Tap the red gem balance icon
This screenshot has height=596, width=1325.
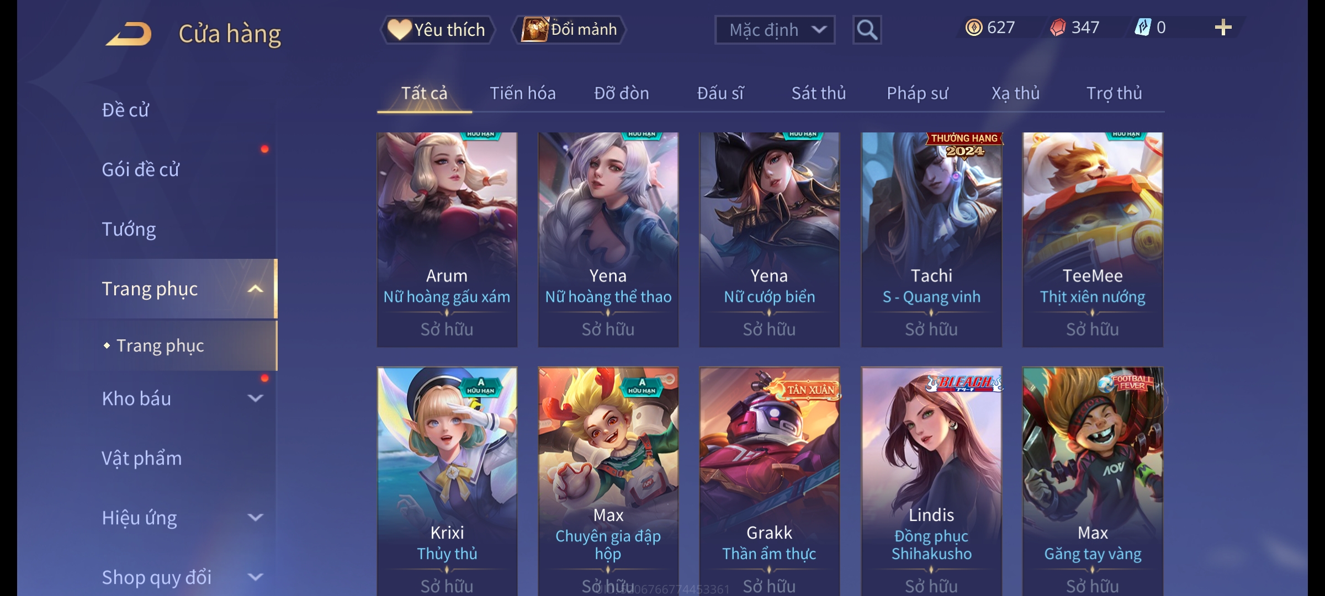(x=1057, y=28)
